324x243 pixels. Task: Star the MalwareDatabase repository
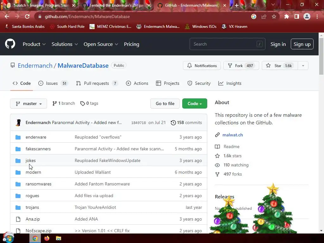click(280, 66)
